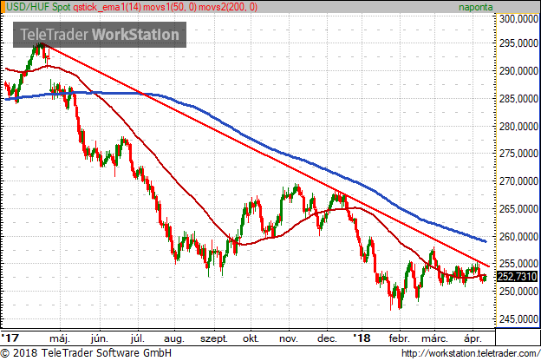Click the 255,0000 price axis label
Image resolution: width=541 pixels, height=361 pixels.
[519, 264]
